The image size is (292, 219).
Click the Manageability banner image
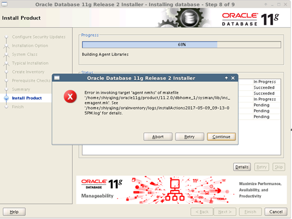tap(181, 190)
